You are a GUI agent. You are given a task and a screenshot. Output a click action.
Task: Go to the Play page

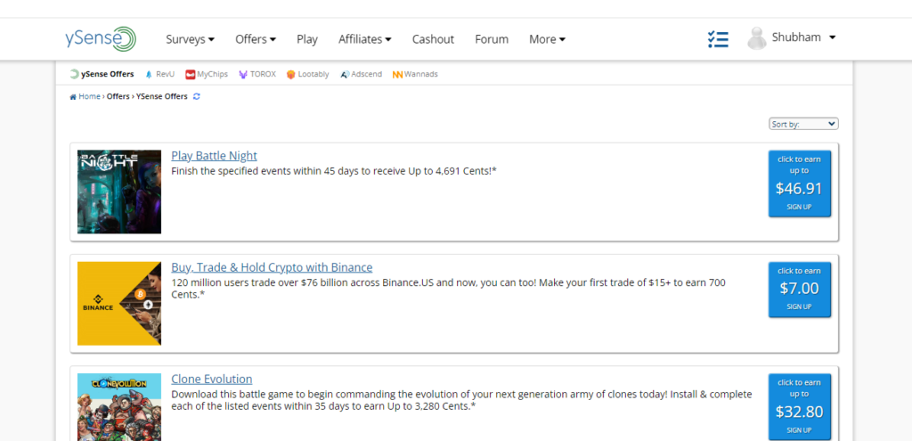tap(307, 39)
